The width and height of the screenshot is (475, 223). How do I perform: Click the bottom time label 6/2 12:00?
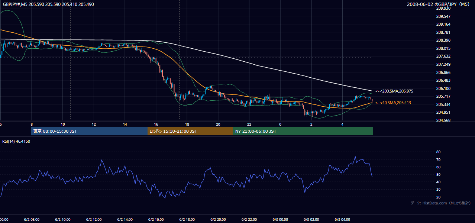(93, 220)
